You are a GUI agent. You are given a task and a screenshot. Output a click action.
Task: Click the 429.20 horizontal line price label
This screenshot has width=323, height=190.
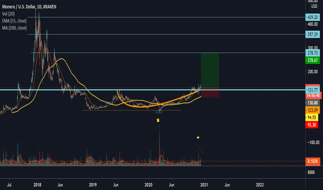tap(313, 17)
